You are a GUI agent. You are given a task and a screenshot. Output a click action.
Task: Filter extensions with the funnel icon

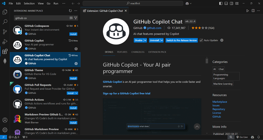(x=76, y=18)
